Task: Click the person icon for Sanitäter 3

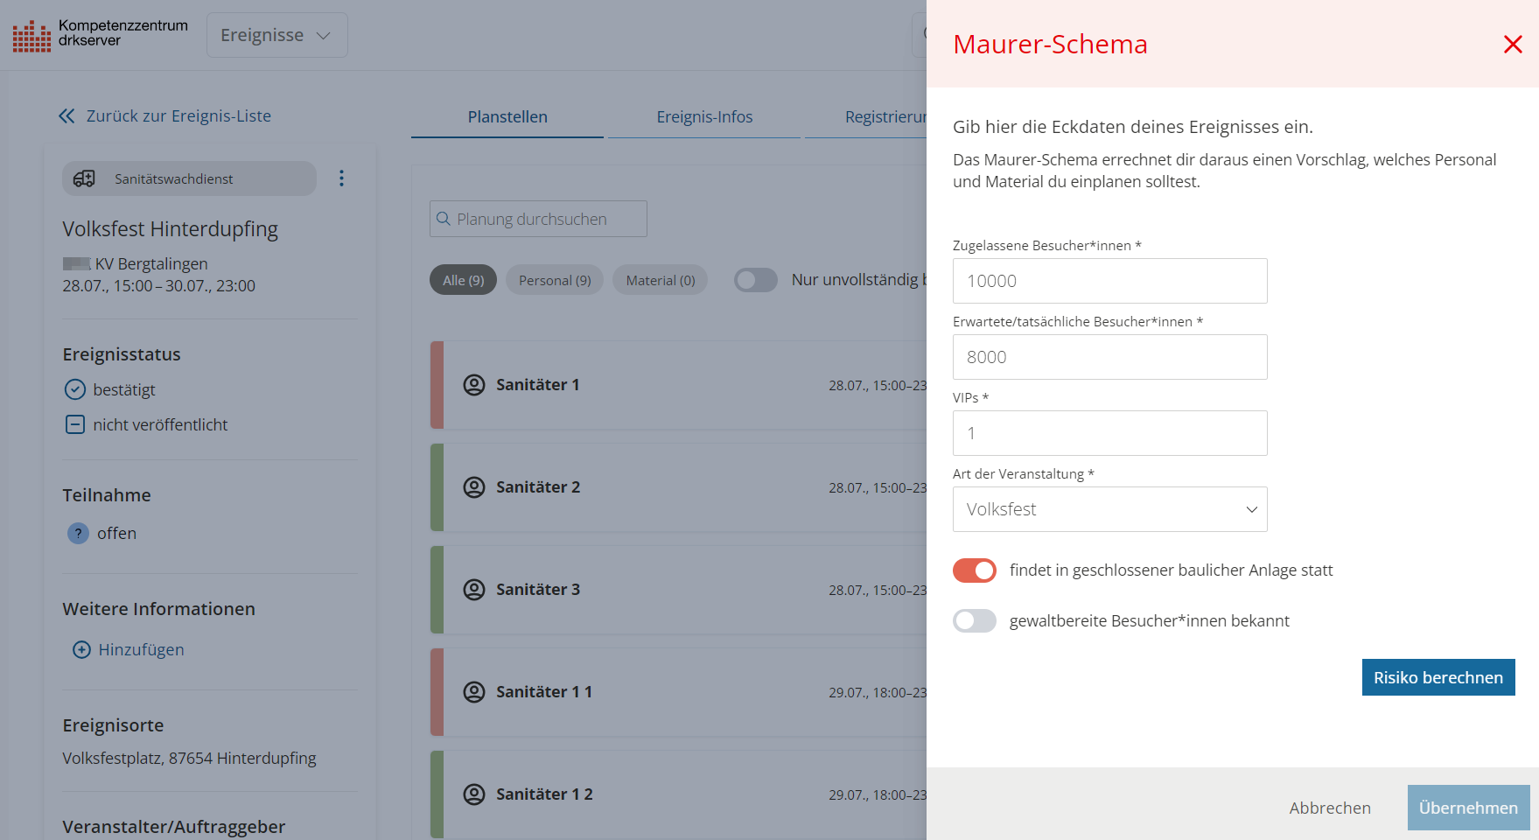Action: pos(474,590)
